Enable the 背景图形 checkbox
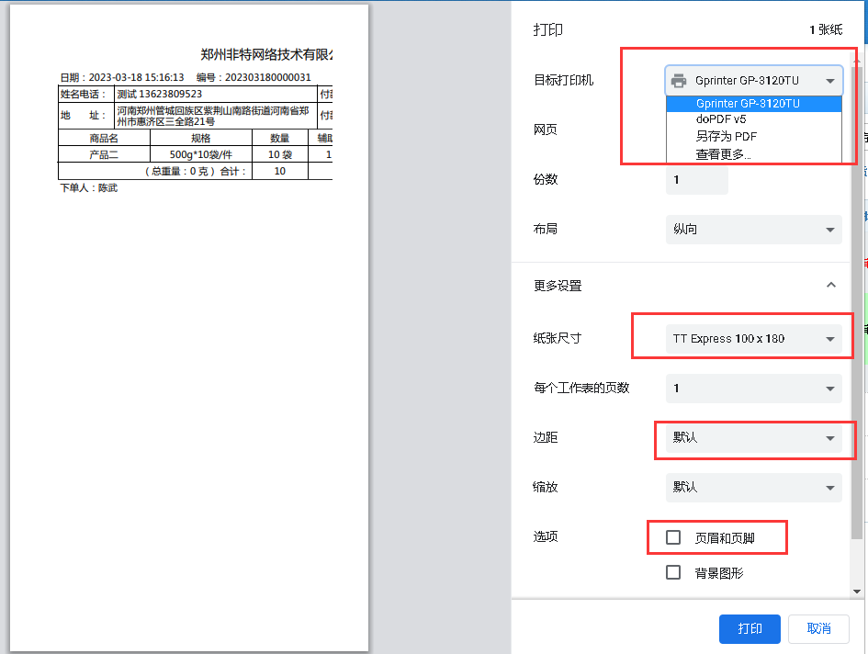 coord(673,571)
